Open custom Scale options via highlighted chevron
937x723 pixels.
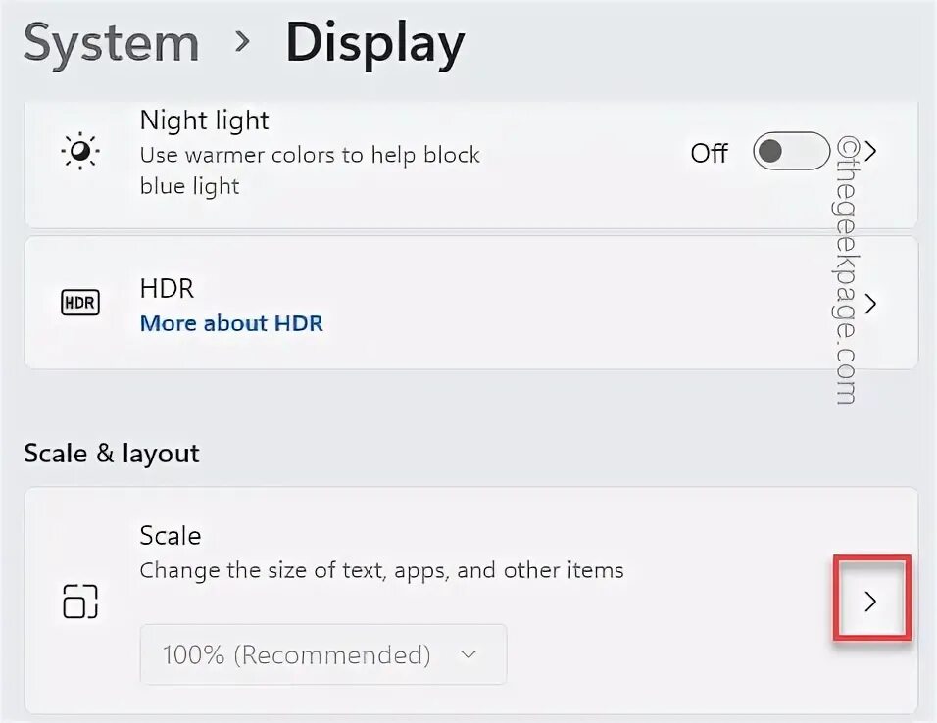click(871, 601)
